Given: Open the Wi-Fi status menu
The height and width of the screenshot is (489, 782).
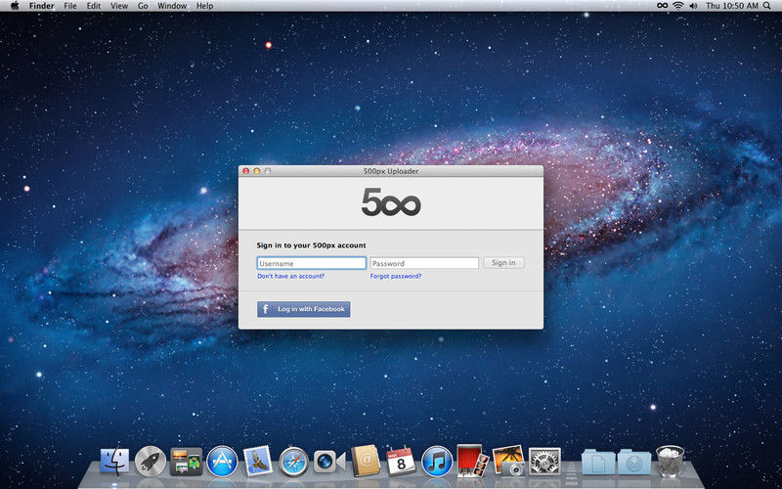Looking at the screenshot, I should click(x=677, y=6).
